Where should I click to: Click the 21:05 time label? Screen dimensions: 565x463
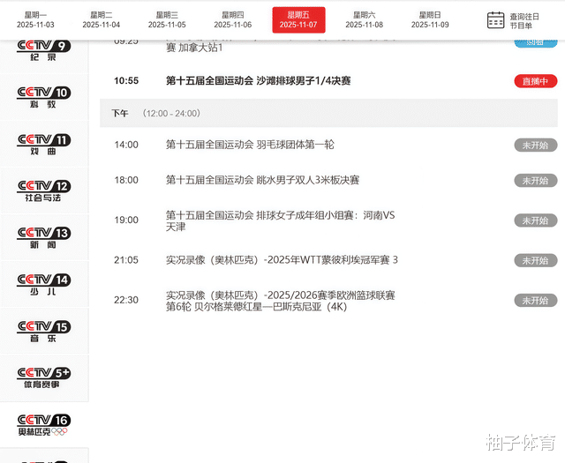[126, 260]
